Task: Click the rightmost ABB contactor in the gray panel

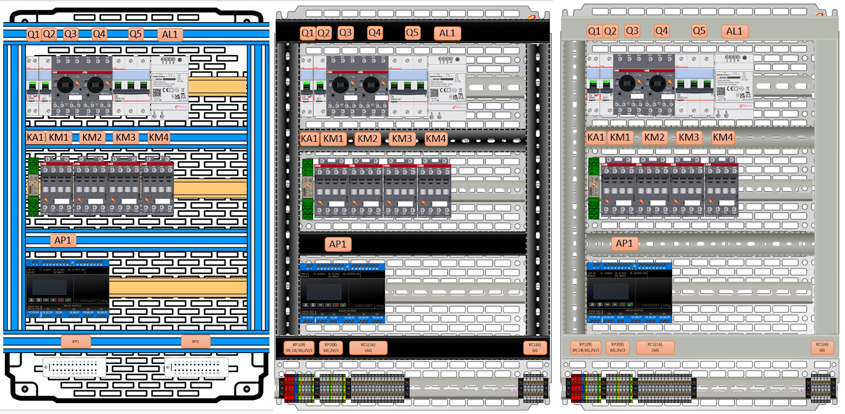Action: tap(721, 187)
